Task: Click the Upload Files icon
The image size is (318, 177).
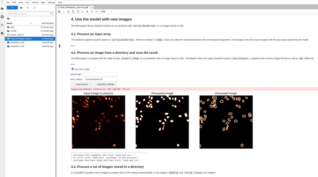Action: click(x=28, y=7)
